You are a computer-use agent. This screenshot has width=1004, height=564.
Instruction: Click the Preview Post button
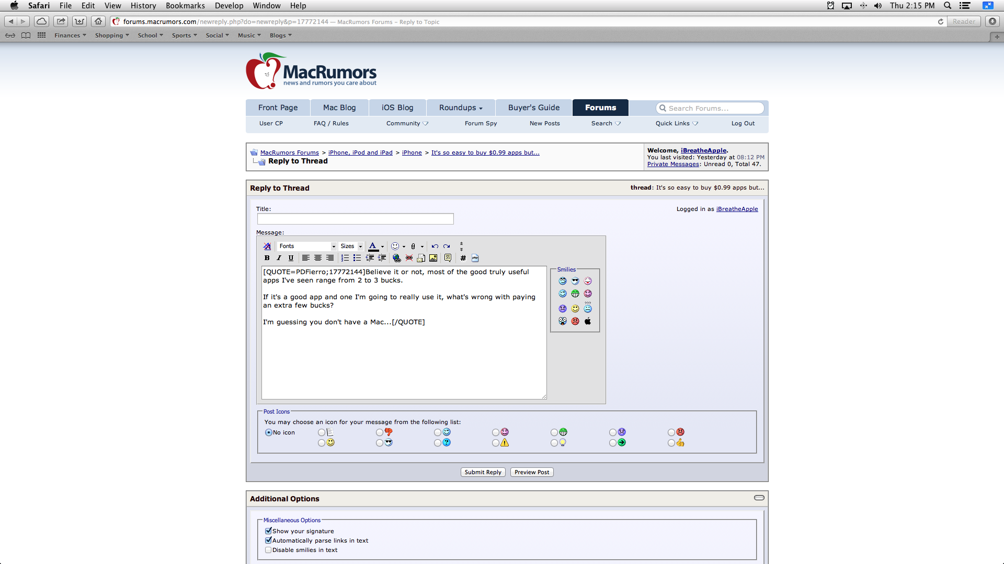(x=532, y=472)
